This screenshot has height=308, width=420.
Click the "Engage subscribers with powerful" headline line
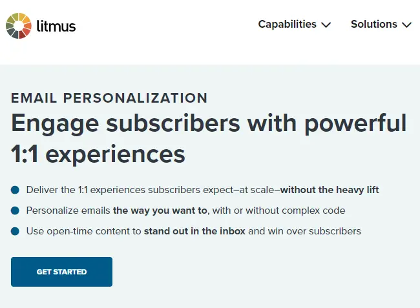(x=209, y=123)
